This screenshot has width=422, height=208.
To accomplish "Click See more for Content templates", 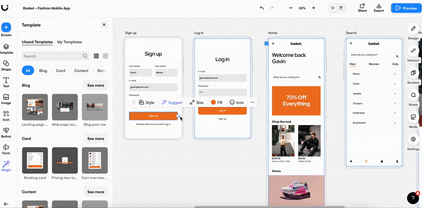I will [x=95, y=192].
